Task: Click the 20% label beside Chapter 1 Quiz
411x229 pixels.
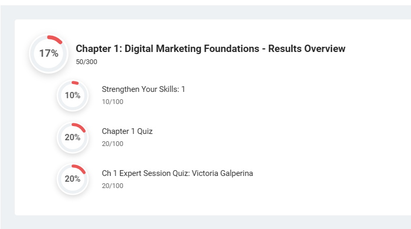Action: coord(73,137)
